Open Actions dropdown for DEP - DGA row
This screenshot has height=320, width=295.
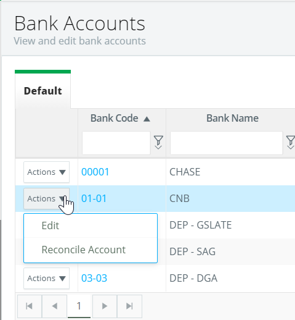point(47,278)
